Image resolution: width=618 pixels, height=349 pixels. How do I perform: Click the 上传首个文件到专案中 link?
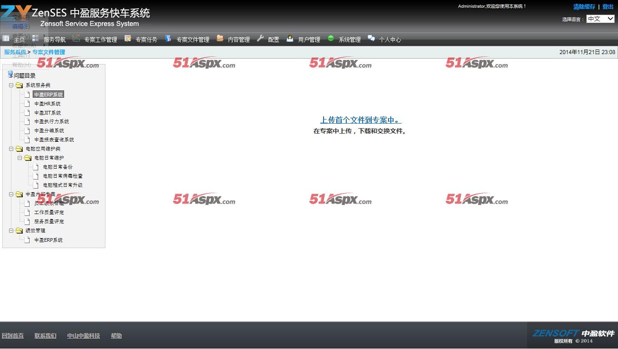click(x=361, y=120)
